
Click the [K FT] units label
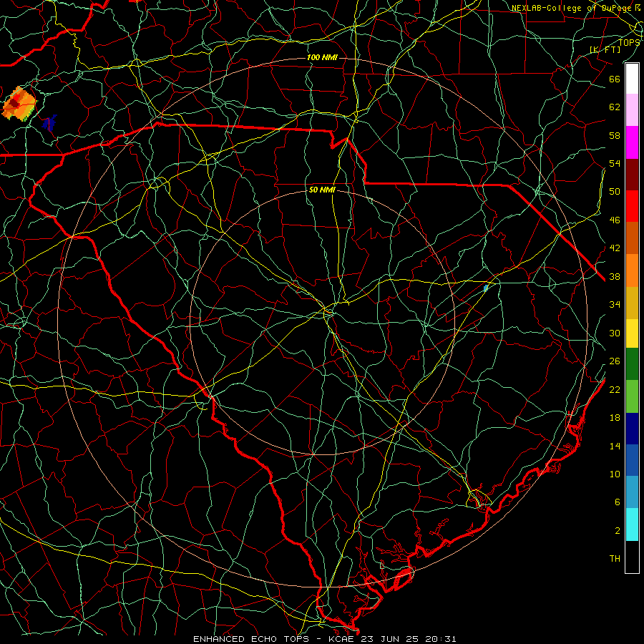(x=605, y=49)
